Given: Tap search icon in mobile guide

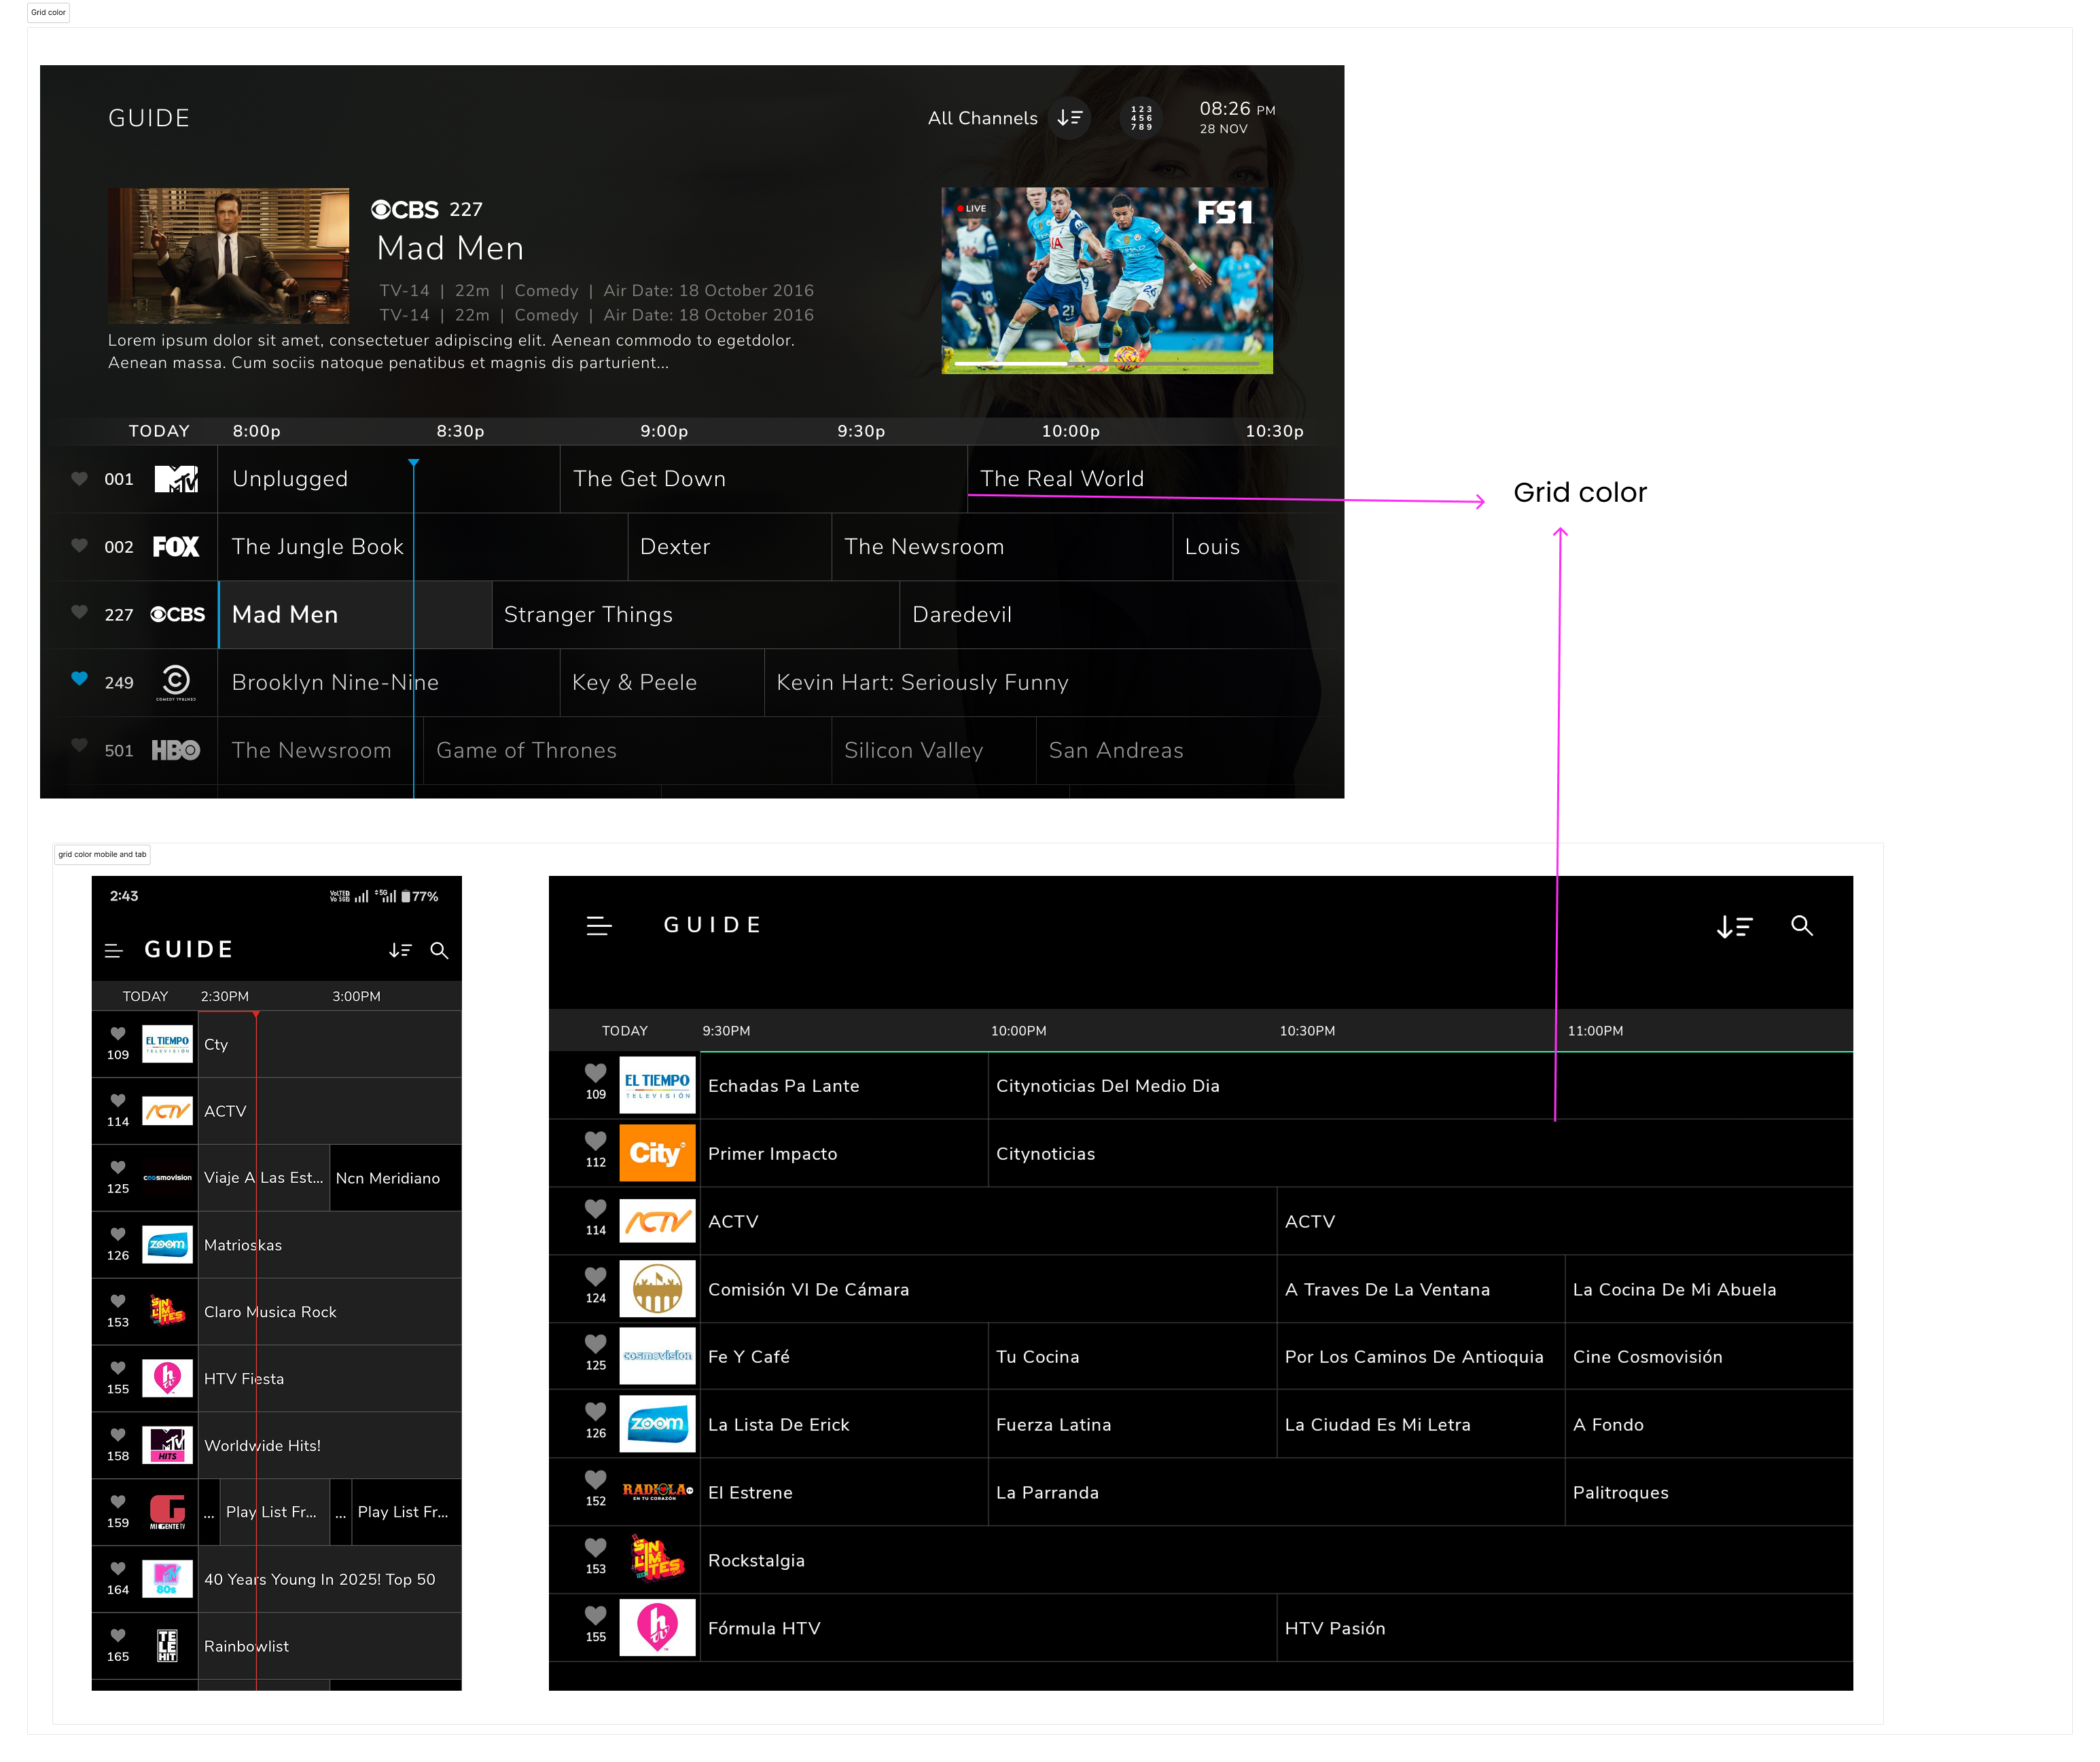Looking at the screenshot, I should (439, 951).
